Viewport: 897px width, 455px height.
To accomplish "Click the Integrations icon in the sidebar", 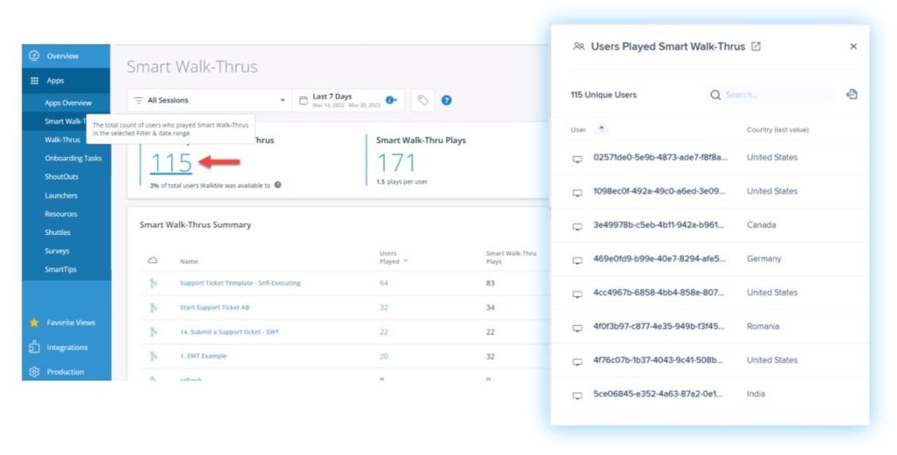I will 34,347.
